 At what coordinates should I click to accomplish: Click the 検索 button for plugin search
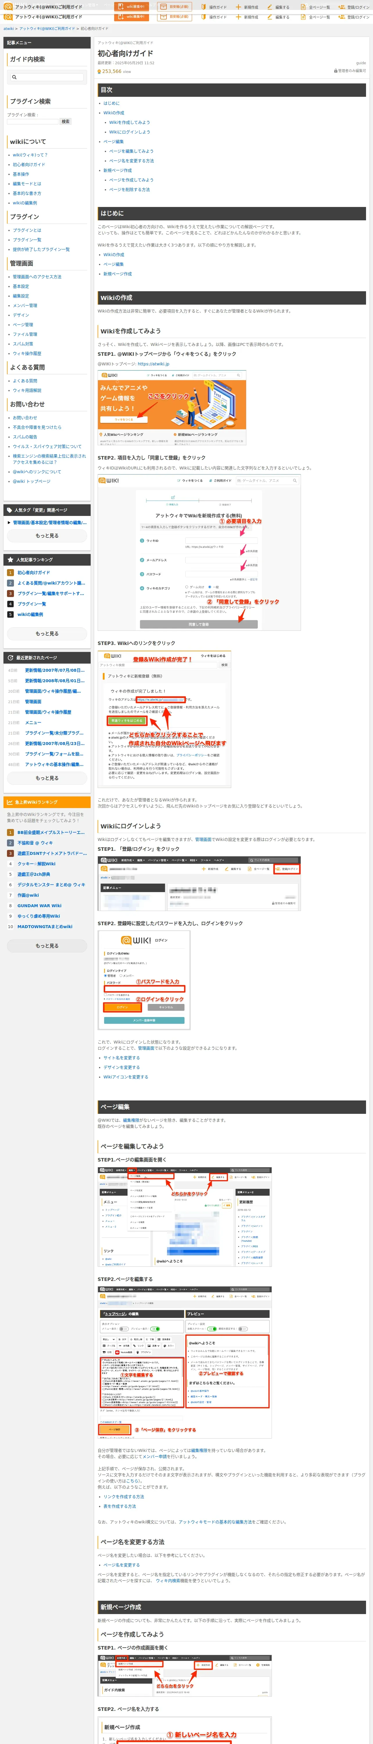click(x=66, y=121)
